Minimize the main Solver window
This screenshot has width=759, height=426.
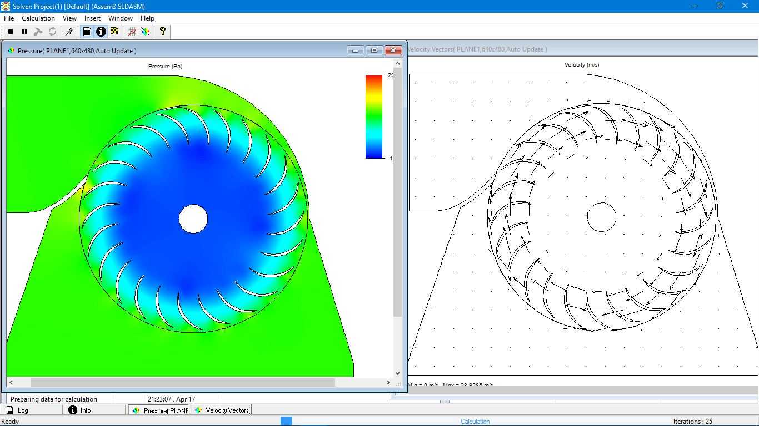(695, 6)
